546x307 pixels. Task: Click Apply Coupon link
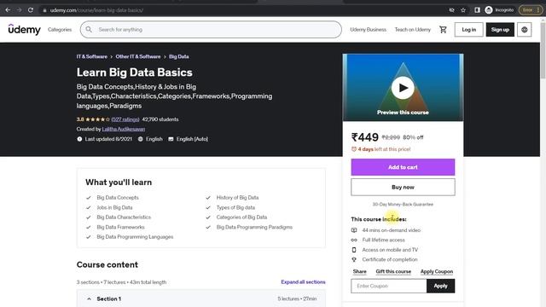point(437,271)
